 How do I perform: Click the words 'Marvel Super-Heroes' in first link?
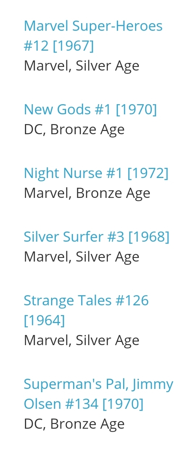click(93, 26)
